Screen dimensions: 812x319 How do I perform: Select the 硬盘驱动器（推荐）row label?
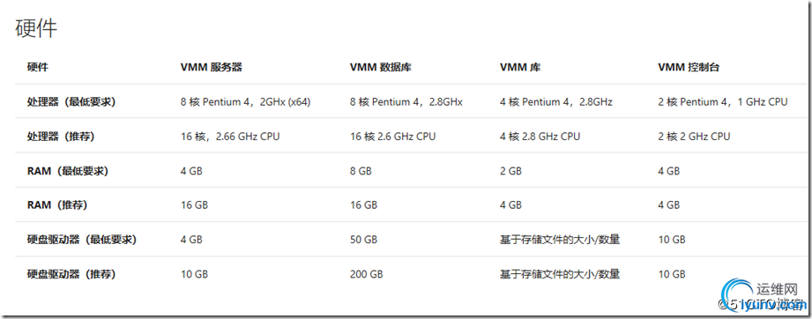tap(71, 274)
